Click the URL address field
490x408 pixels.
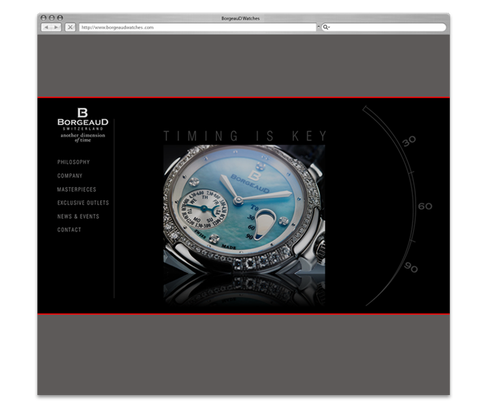click(197, 27)
